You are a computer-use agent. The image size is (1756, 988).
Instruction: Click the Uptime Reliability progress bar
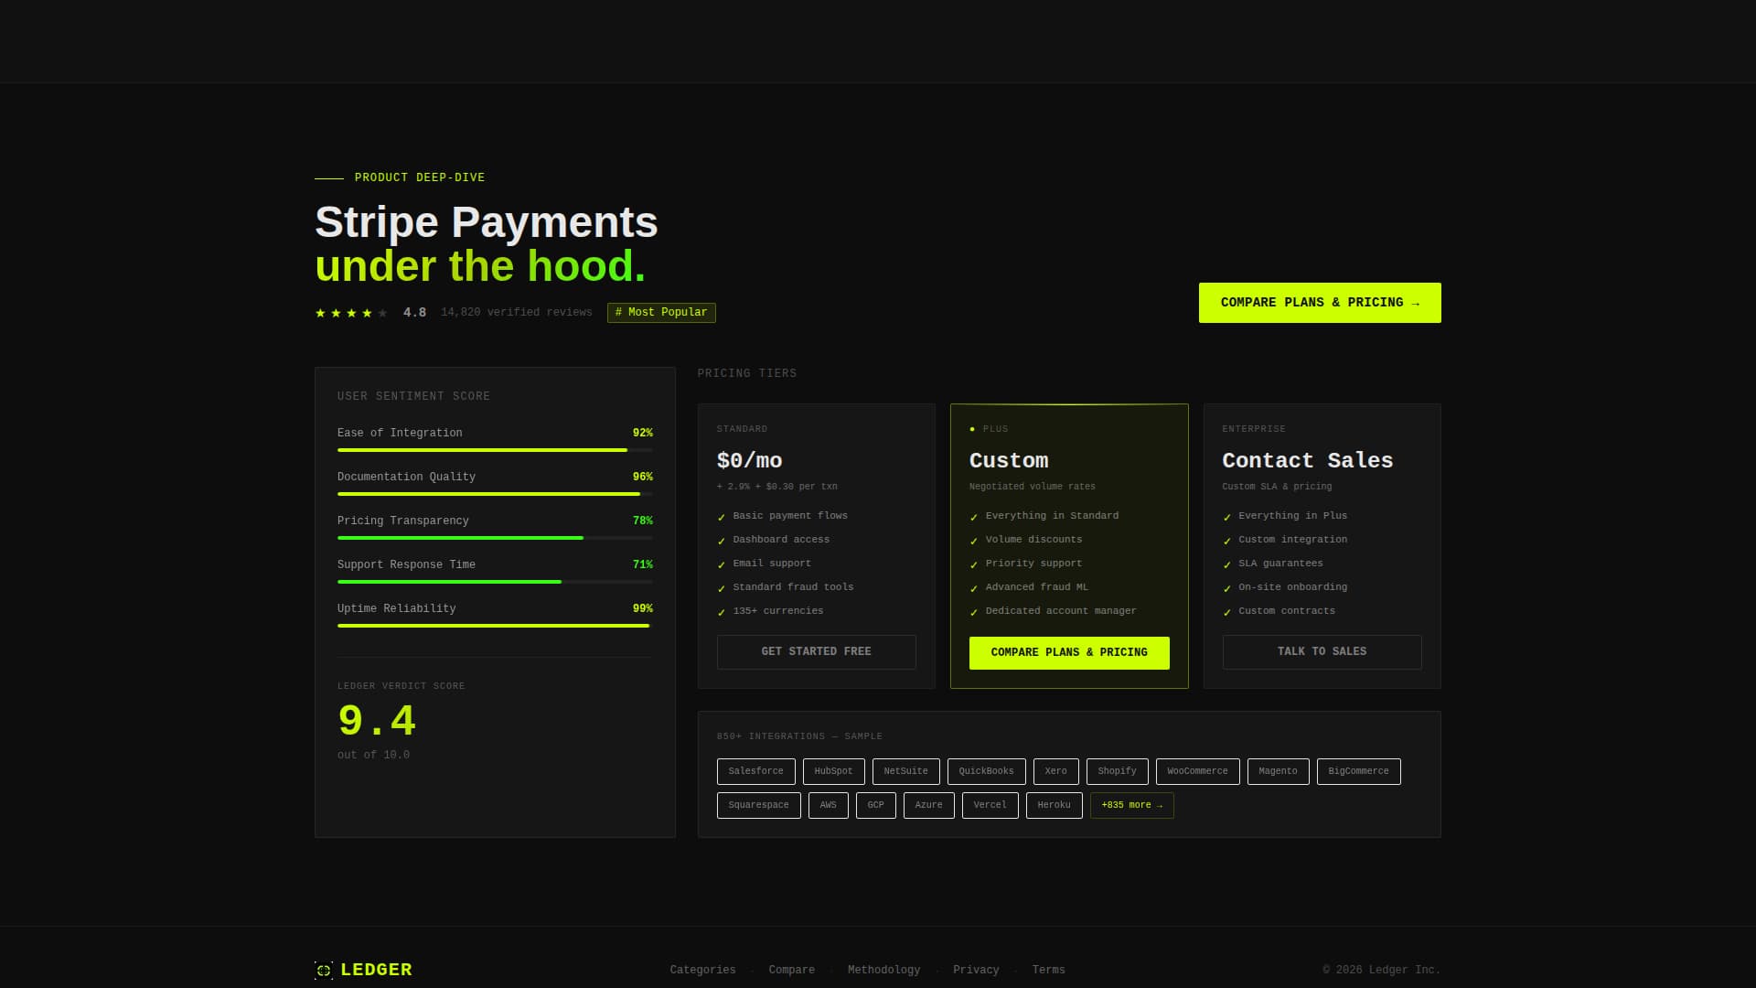click(x=495, y=626)
